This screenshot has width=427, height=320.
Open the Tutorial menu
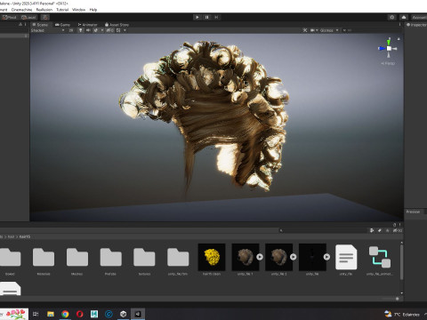pyautogui.click(x=62, y=10)
